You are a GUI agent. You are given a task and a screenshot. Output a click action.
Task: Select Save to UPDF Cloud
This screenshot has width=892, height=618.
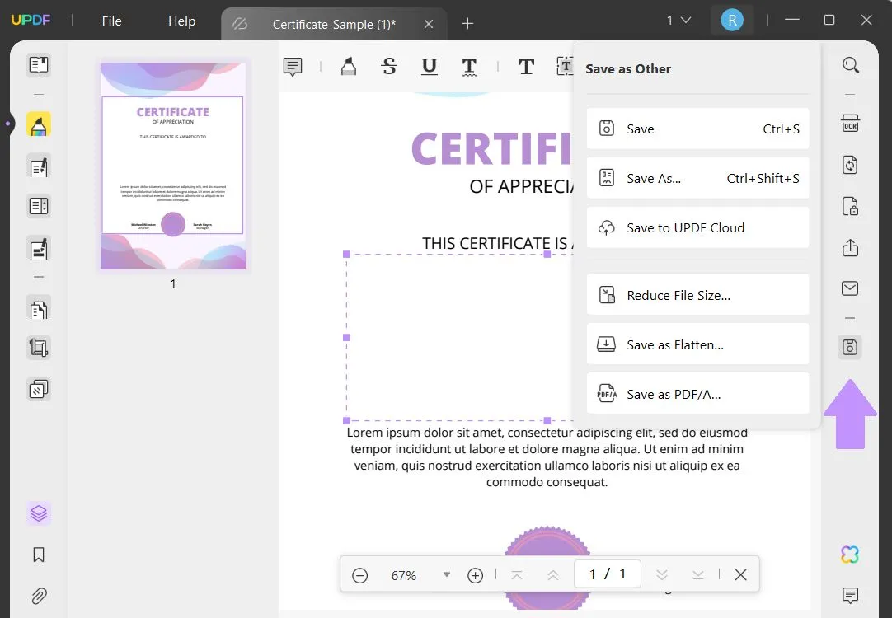[x=697, y=227]
